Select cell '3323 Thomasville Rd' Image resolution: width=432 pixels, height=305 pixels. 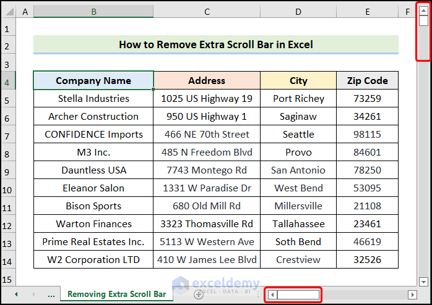pyautogui.click(x=207, y=224)
